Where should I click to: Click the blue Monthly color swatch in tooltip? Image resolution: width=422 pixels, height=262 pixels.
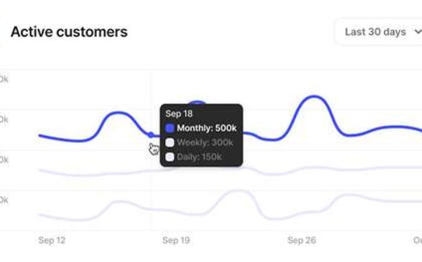coord(169,128)
